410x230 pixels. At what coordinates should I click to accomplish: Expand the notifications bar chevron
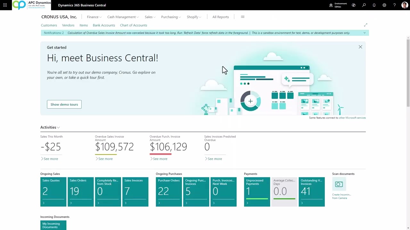click(364, 33)
